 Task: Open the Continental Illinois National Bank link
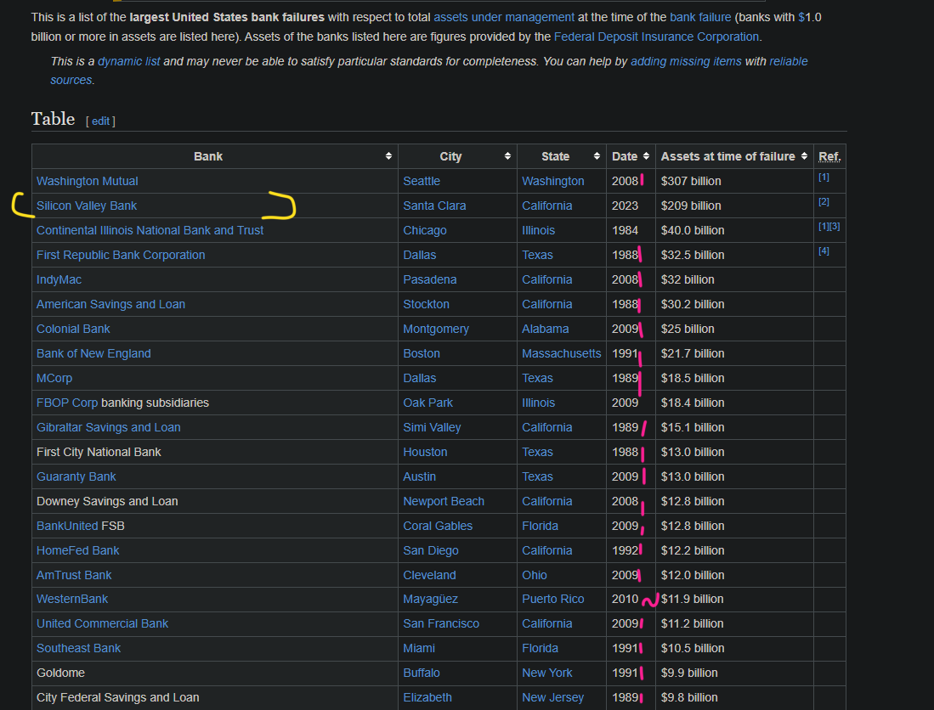coord(150,230)
